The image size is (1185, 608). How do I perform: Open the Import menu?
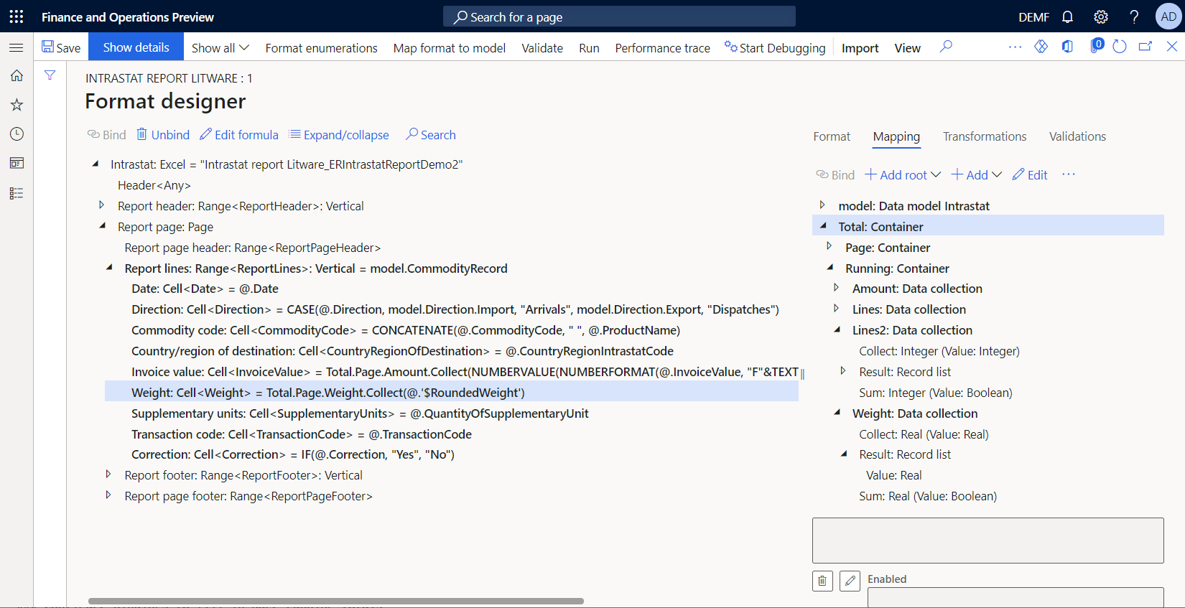(860, 47)
